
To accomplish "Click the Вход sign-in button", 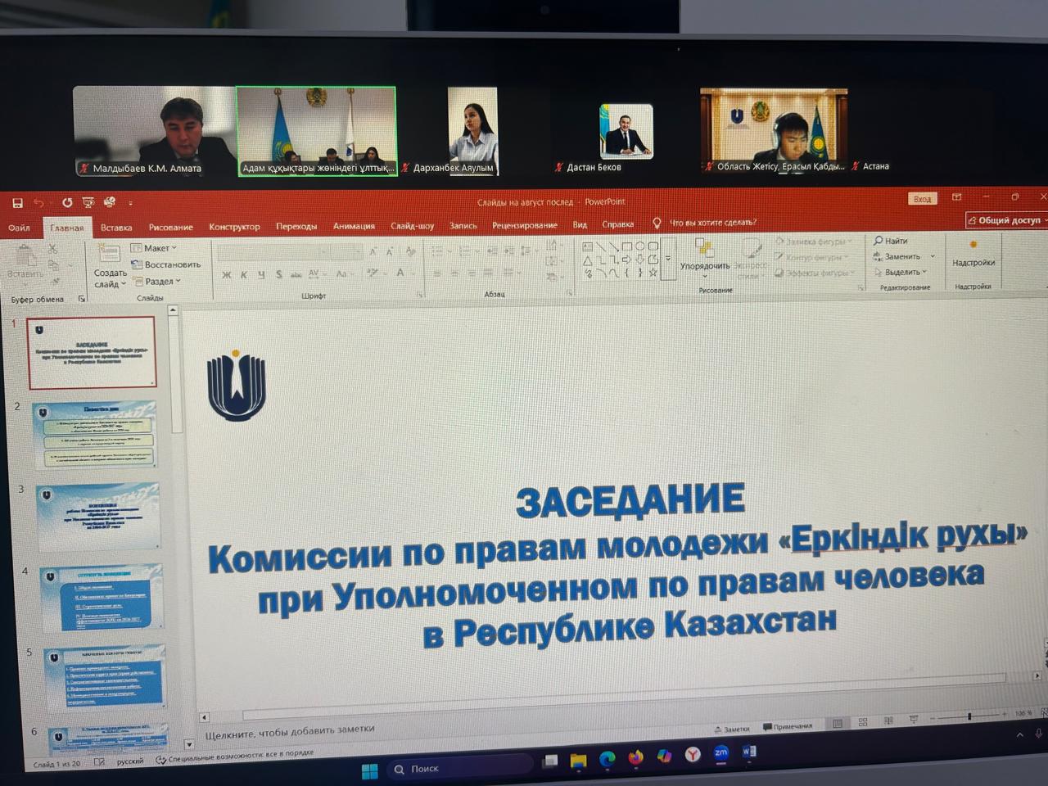I will [x=922, y=199].
